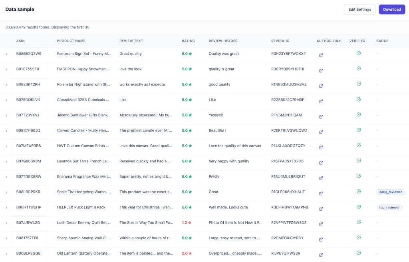The width and height of the screenshot is (409, 262).
Task: Click the green verified checkmark on the first row
Action: tap(358, 53)
